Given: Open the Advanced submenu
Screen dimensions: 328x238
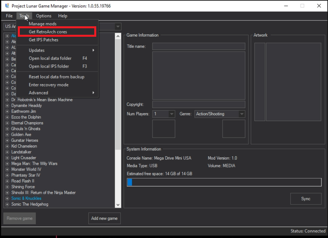Looking at the screenshot, I should pyautogui.click(x=57, y=93).
